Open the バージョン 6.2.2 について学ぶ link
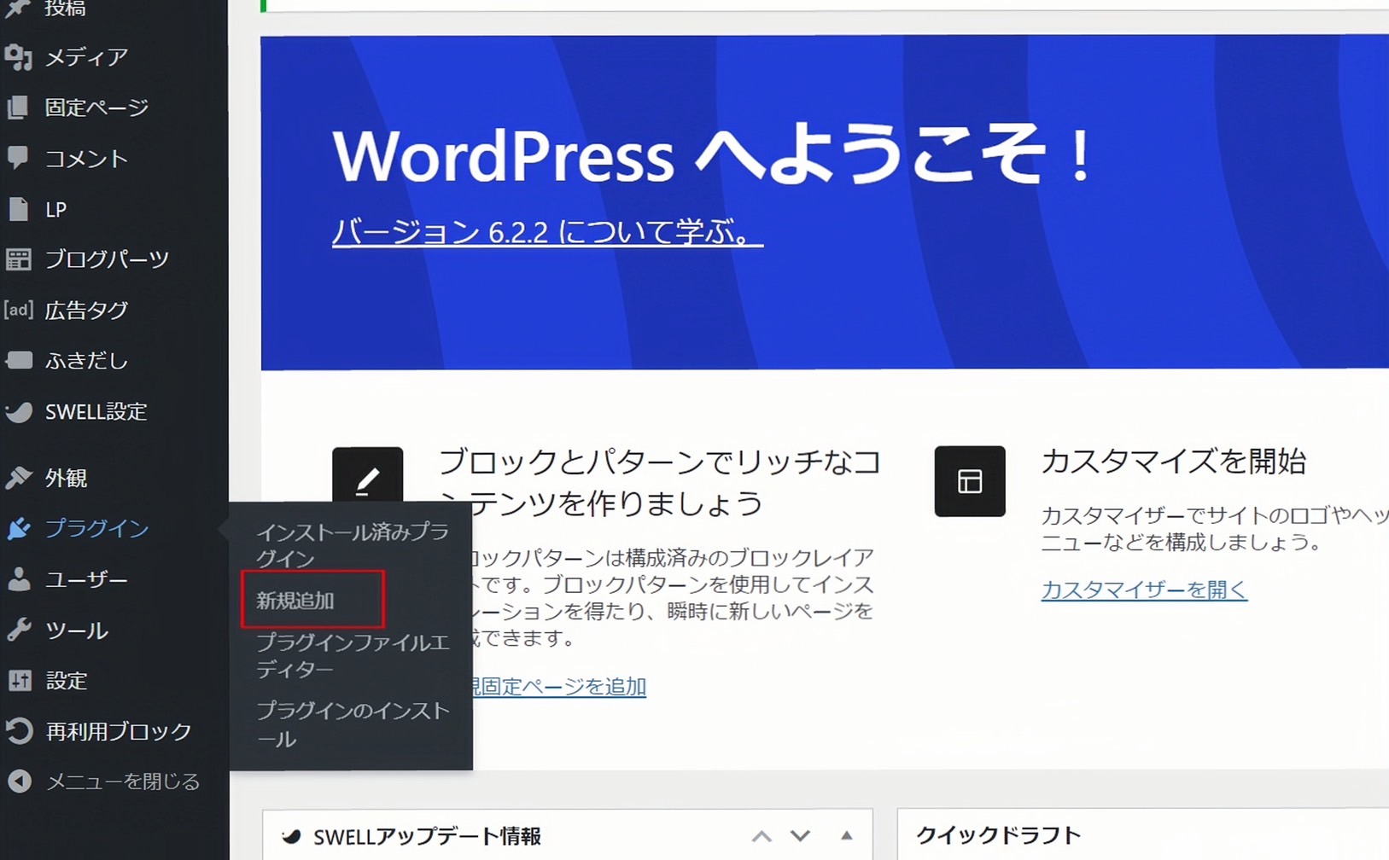Viewport: 1389px width, 860px height. point(547,231)
